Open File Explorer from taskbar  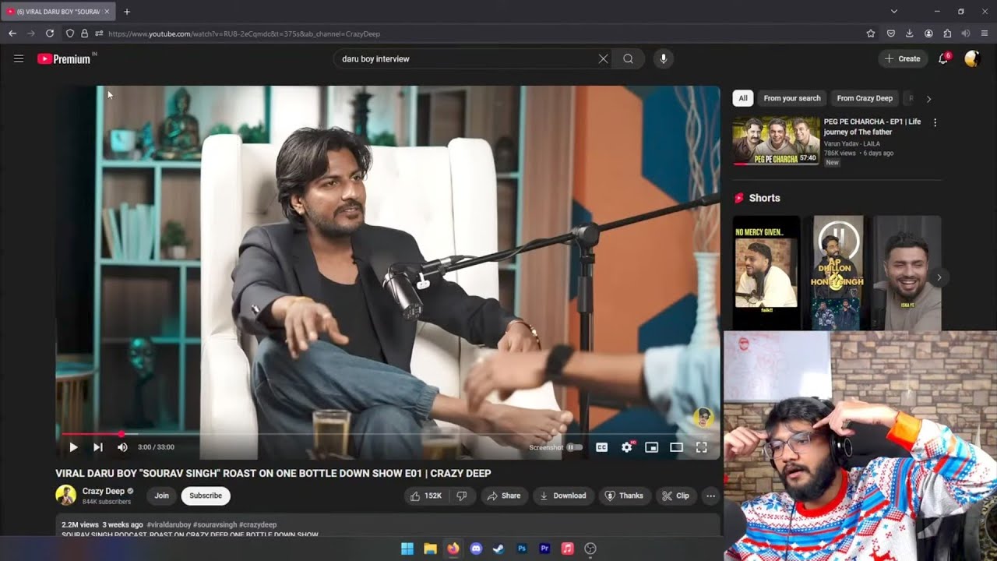click(430, 549)
